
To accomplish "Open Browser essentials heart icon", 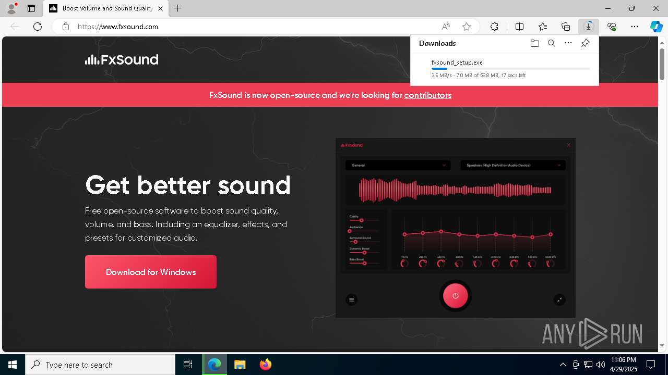I will (x=612, y=27).
